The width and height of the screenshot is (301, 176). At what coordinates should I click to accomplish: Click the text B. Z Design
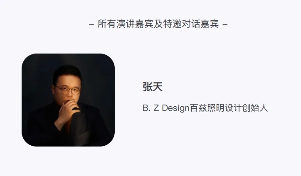click(166, 108)
